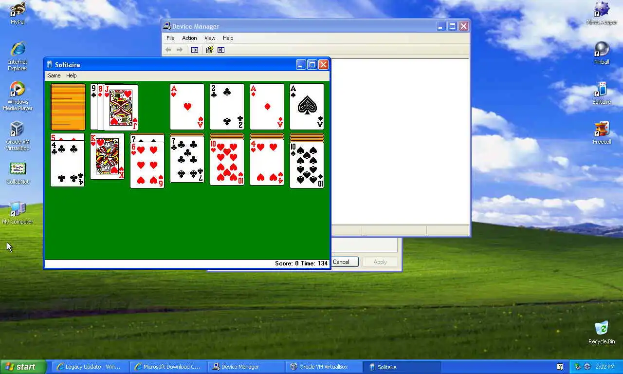Click the Device Manager title bar icon
The image size is (623, 374).
[x=167, y=26]
